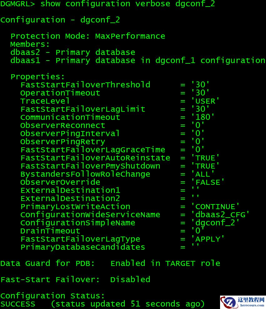This screenshot has width=266, height=309.
Task: Click the ObserverOverride 'FALSE' value
Action: (x=208, y=182)
